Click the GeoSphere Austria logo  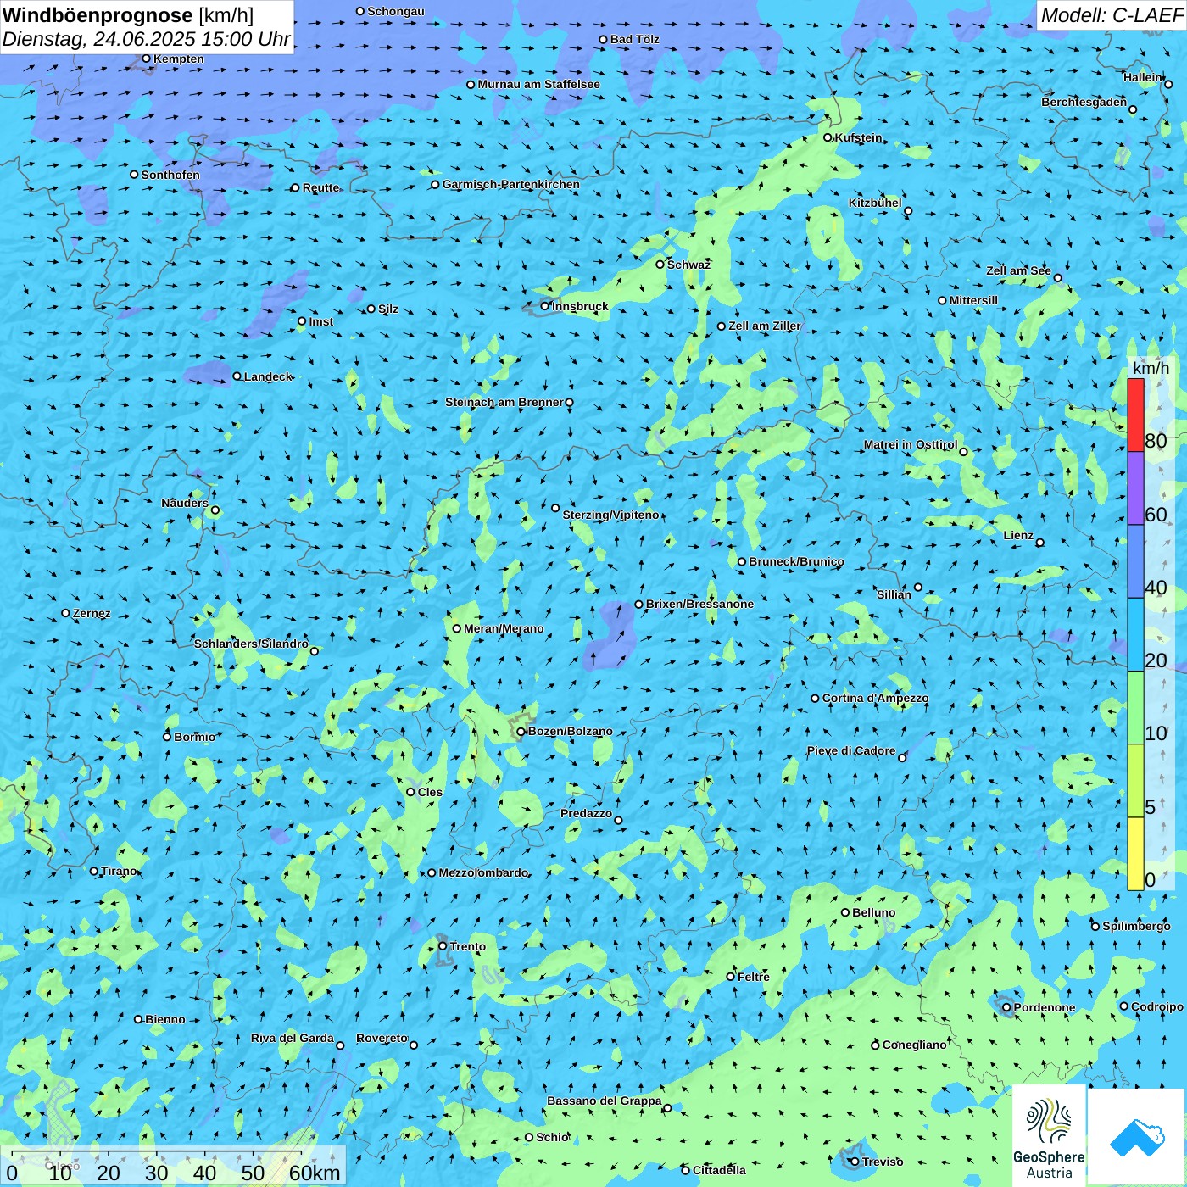[x=1049, y=1135]
